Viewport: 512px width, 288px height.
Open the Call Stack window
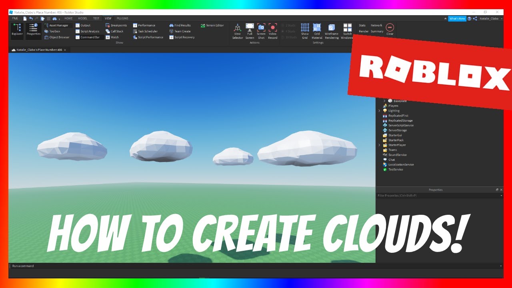[115, 31]
